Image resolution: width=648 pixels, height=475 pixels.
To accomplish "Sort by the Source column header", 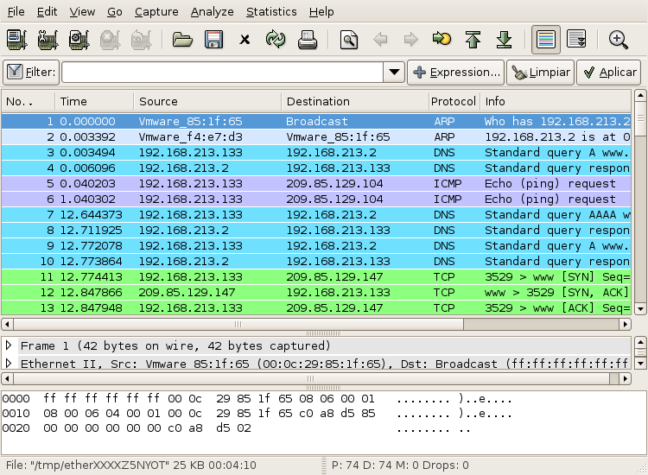I will (x=207, y=102).
